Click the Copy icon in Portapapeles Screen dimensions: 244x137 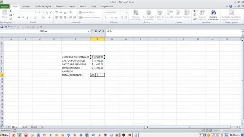[10, 15]
